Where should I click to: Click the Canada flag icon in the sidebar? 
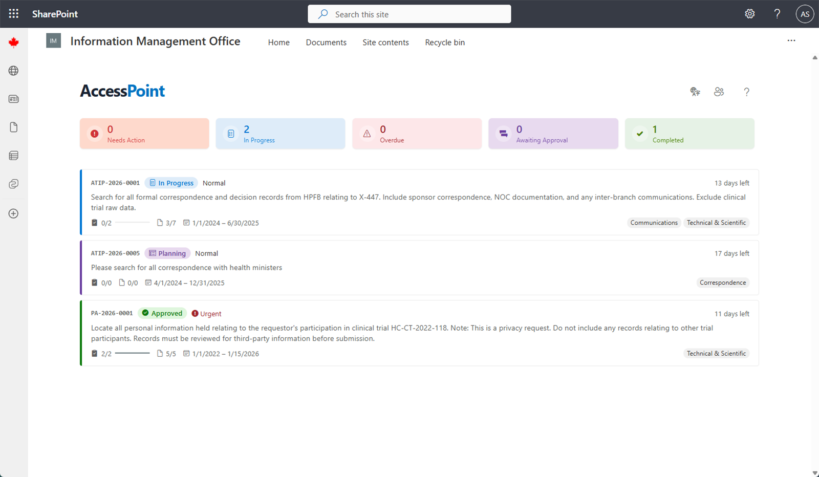13,42
